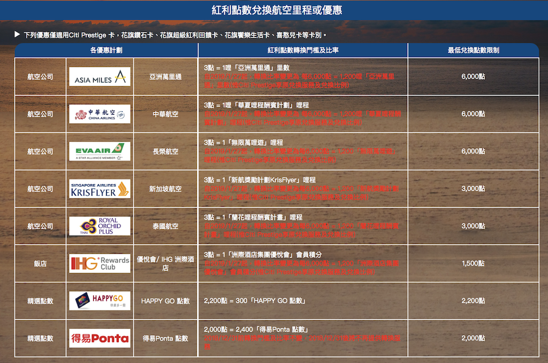Click the 得易Ponta logo
This screenshot has width=548, height=363.
point(100,338)
